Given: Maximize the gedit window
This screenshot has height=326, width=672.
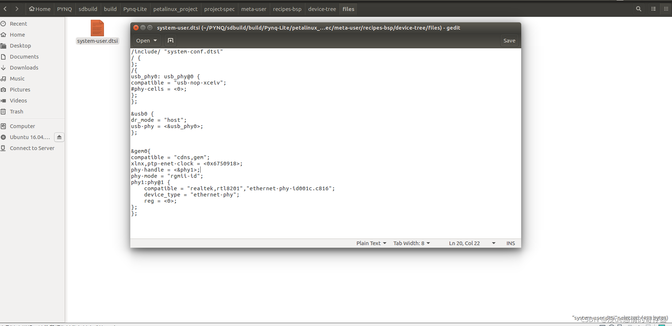Looking at the screenshot, I should coord(150,27).
